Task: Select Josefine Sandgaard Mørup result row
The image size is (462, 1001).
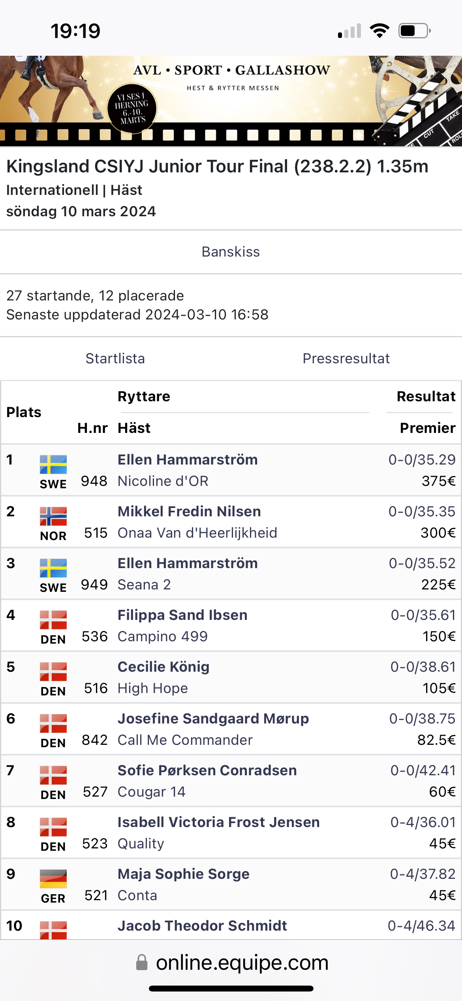Action: coord(231,729)
